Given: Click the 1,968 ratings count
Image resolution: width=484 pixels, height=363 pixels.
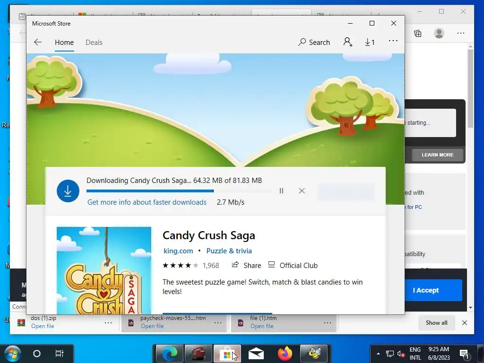Looking at the screenshot, I should coord(211,266).
